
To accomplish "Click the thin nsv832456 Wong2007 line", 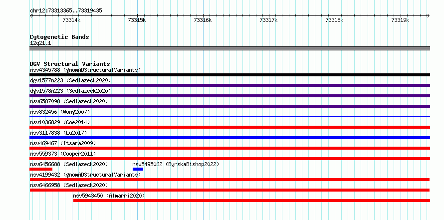I will pos(229,116).
